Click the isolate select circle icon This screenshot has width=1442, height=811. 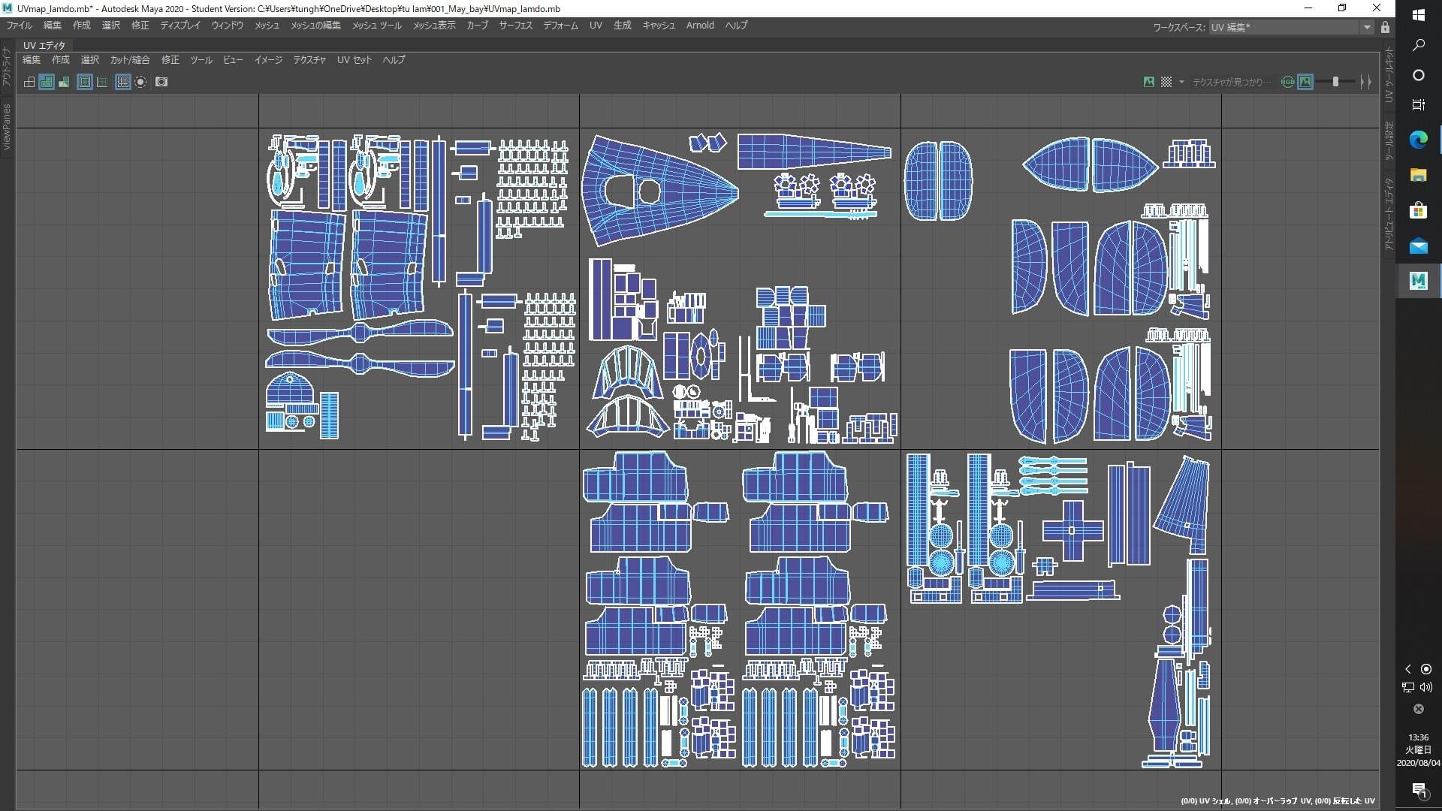140,82
